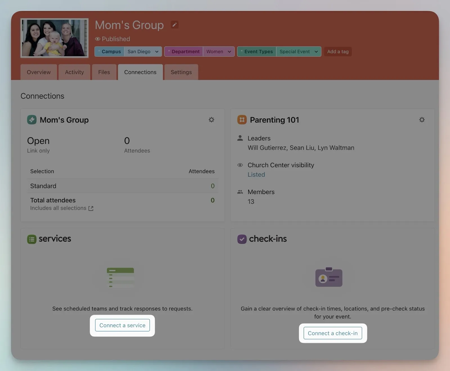Click the green Registrations icon on Mom's Group card

point(32,120)
